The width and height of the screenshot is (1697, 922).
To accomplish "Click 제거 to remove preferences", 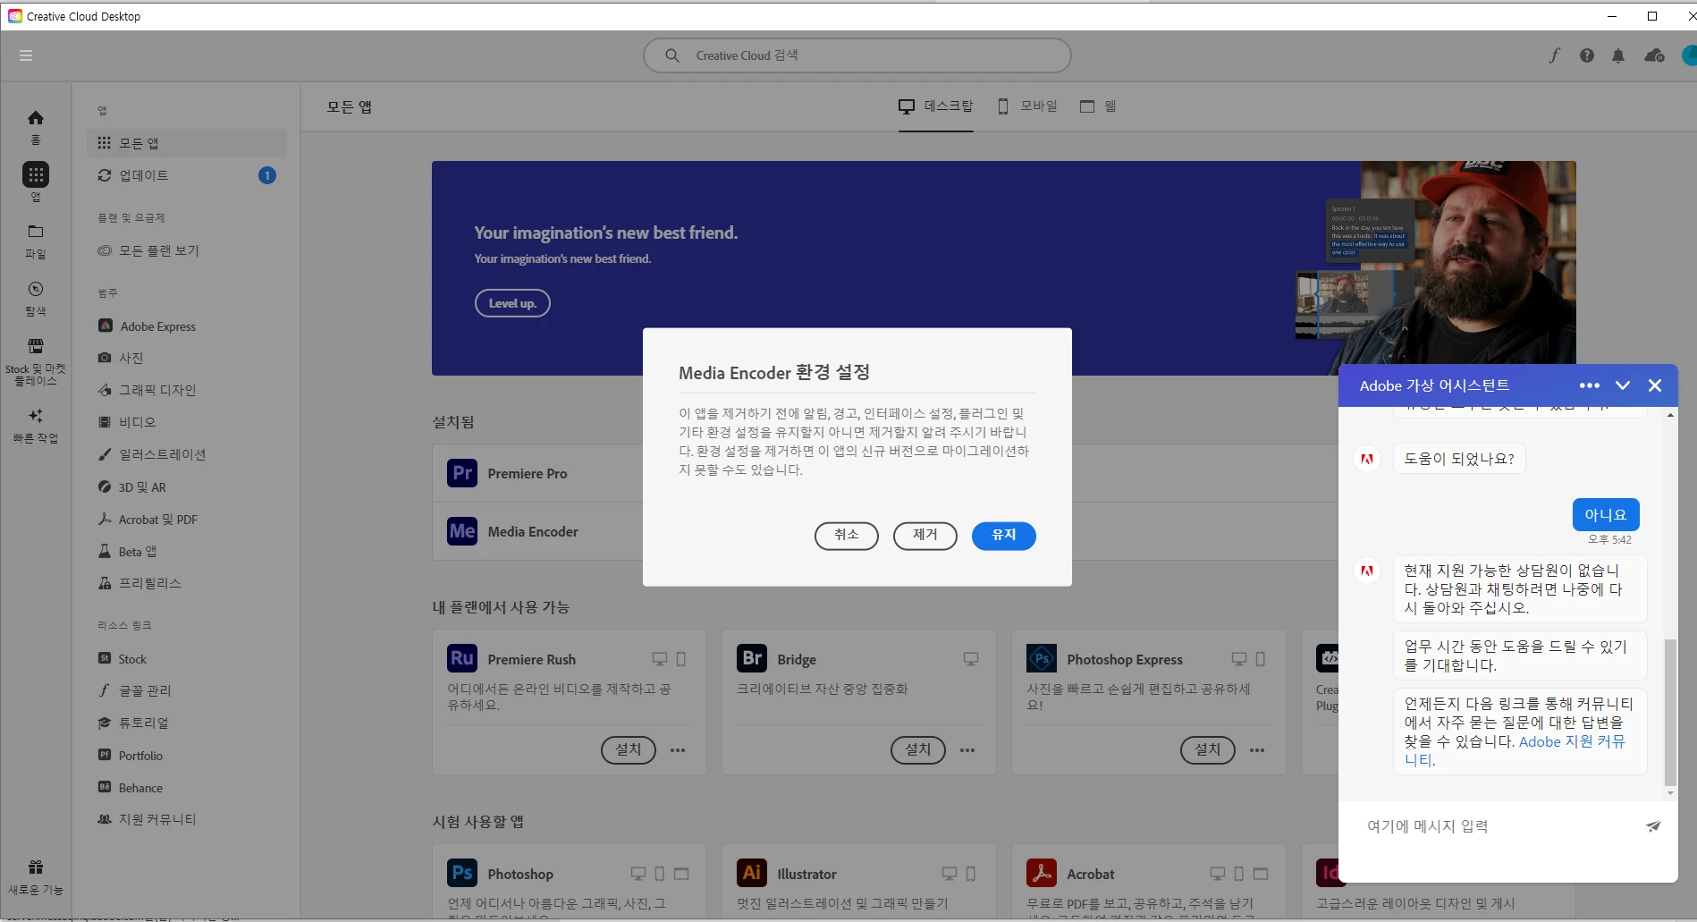I will click(x=924, y=536).
